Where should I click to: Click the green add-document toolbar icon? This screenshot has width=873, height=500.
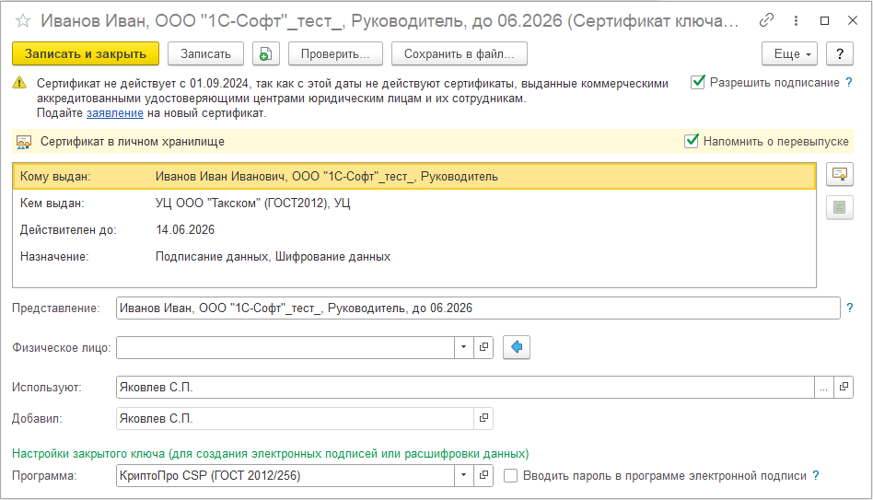pyautogui.click(x=265, y=54)
